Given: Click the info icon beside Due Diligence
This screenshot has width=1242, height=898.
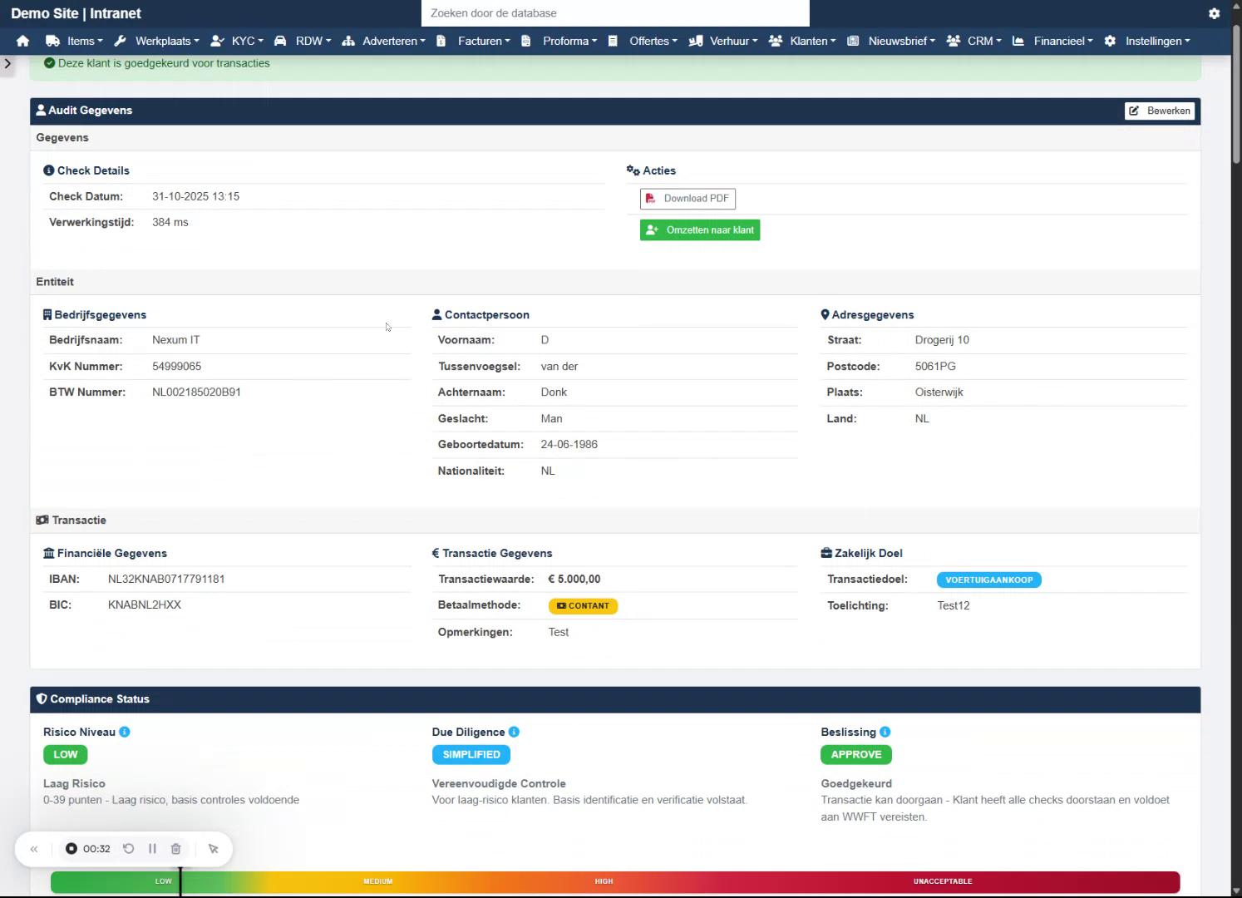Looking at the screenshot, I should point(514,732).
